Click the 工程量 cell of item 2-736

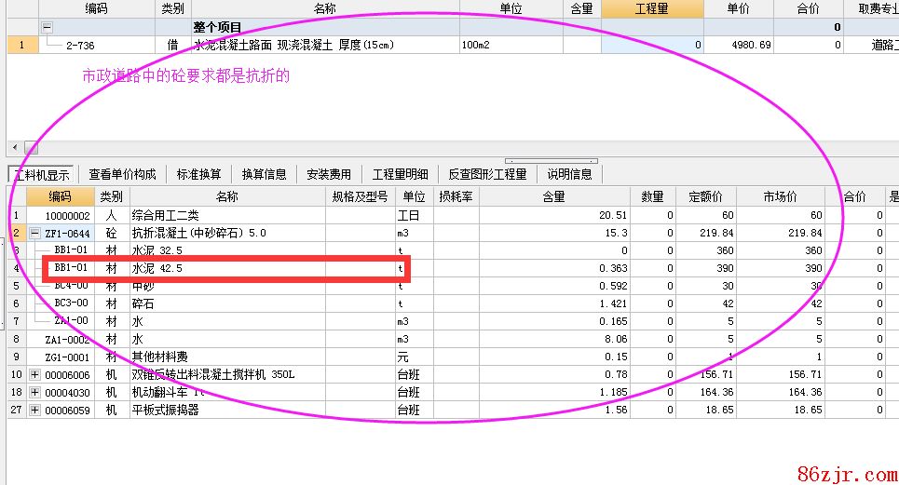point(651,45)
